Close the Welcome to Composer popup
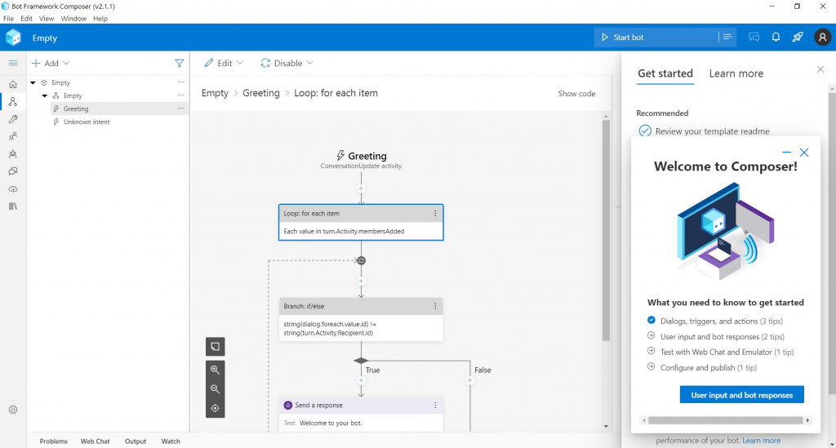The height and width of the screenshot is (448, 836). 804,153
